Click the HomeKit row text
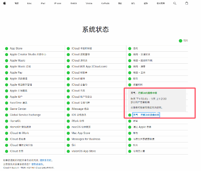 [15, 121]
